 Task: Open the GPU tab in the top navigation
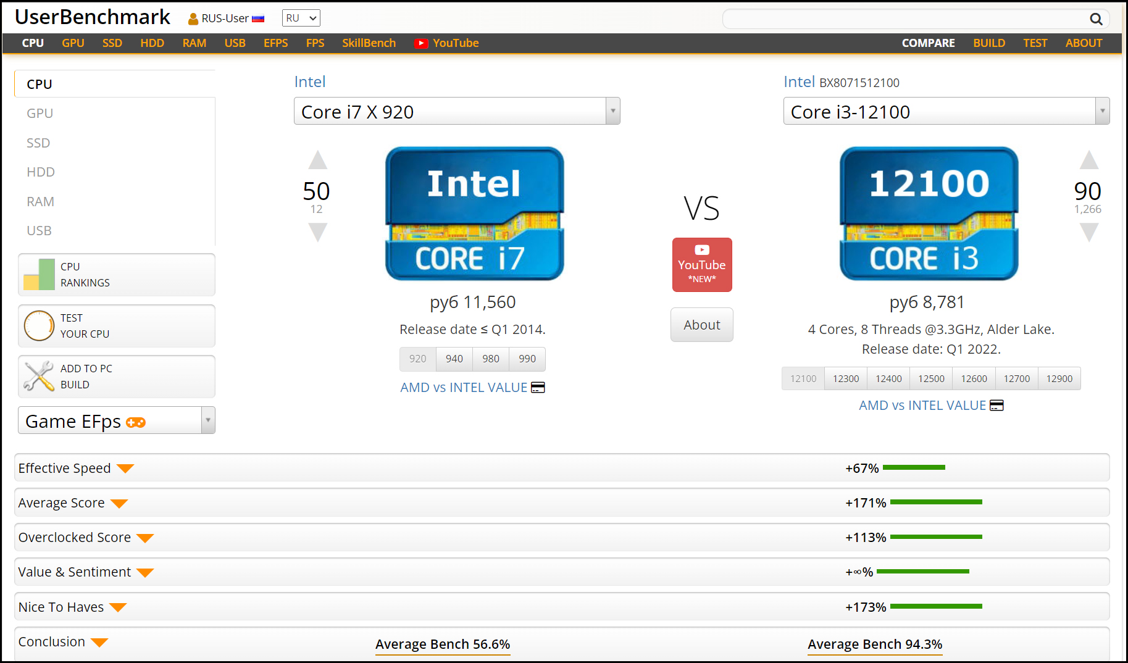(x=73, y=43)
